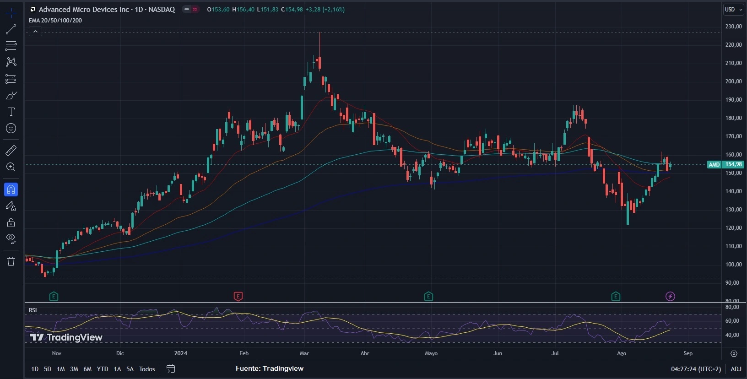Toggle lock all drawings padlock
The width and height of the screenshot is (747, 379).
(11, 223)
